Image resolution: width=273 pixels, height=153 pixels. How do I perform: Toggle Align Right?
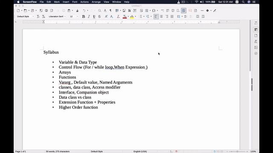(x=167, y=17)
